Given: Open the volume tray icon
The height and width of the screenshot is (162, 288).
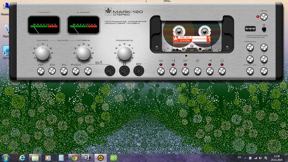Looking at the screenshot, I should click(x=260, y=158).
